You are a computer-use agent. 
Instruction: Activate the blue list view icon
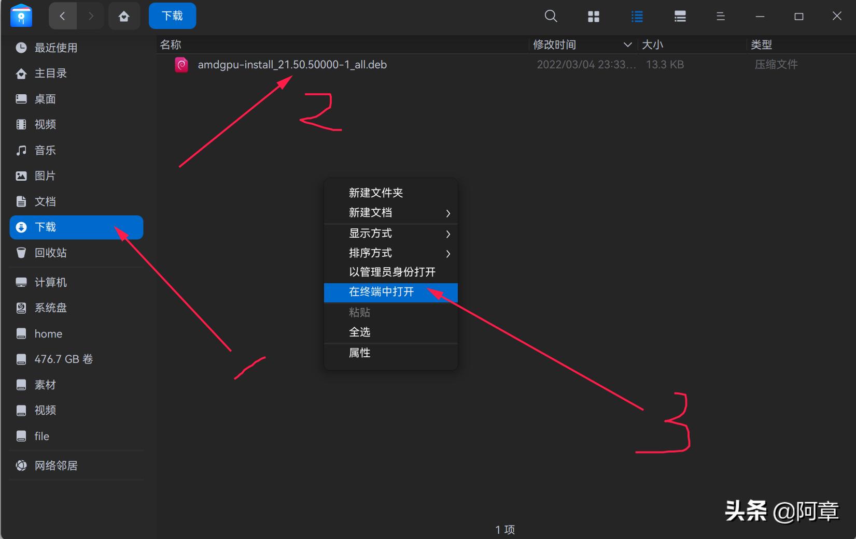point(637,16)
